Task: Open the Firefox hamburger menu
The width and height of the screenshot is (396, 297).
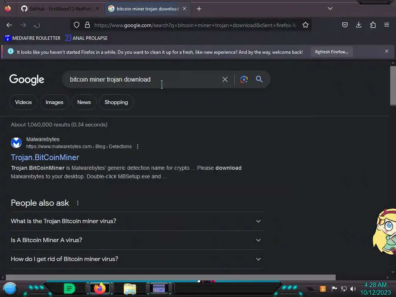Action: point(387,25)
